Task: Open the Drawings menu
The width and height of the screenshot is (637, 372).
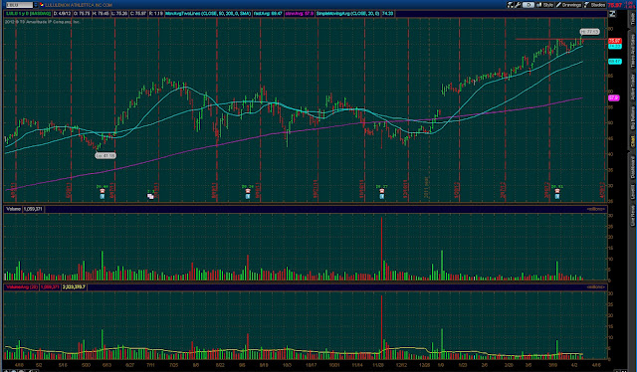Action: [x=569, y=5]
